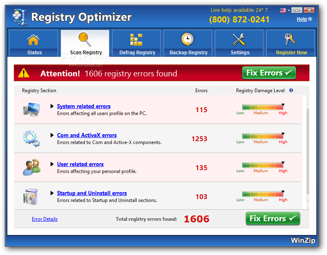Open the language dropdown arrow by the flag
The height and width of the screenshot is (255, 327).
point(289,10)
